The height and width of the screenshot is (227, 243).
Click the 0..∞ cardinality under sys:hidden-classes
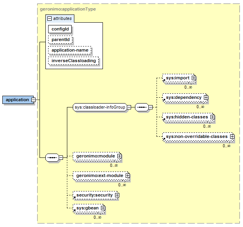[x=207, y=126]
